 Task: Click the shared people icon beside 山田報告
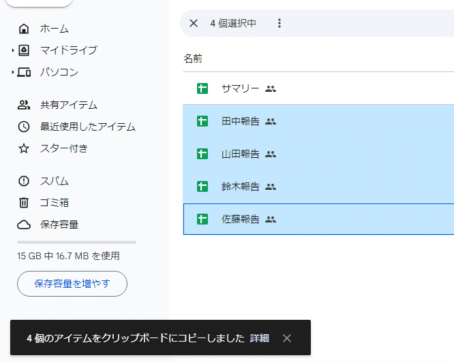point(271,154)
